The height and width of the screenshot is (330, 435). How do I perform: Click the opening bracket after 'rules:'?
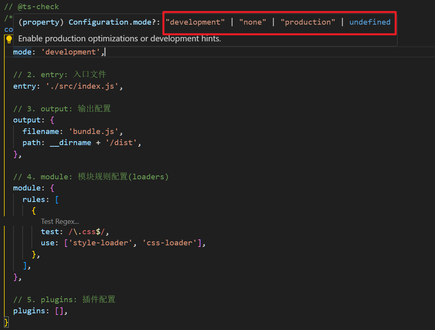[x=57, y=200]
